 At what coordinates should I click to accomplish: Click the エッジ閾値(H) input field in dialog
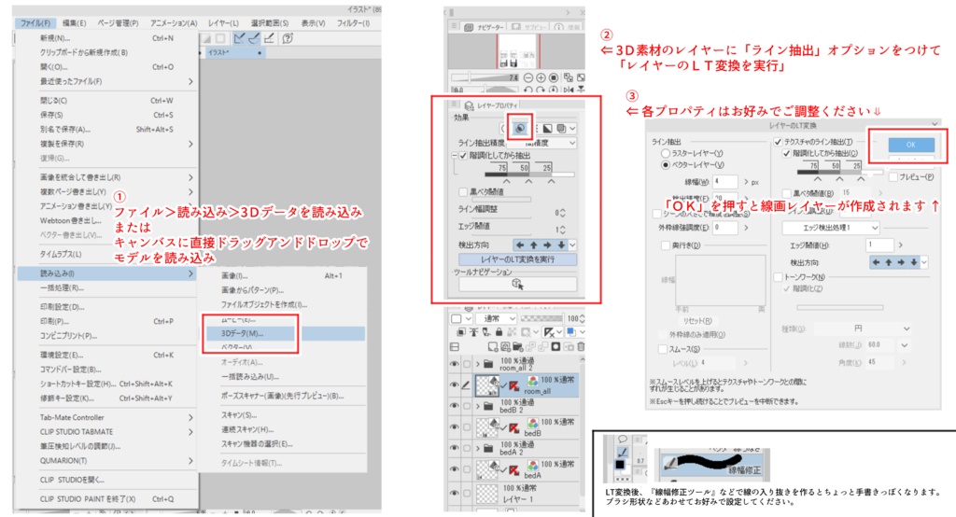pos(879,245)
